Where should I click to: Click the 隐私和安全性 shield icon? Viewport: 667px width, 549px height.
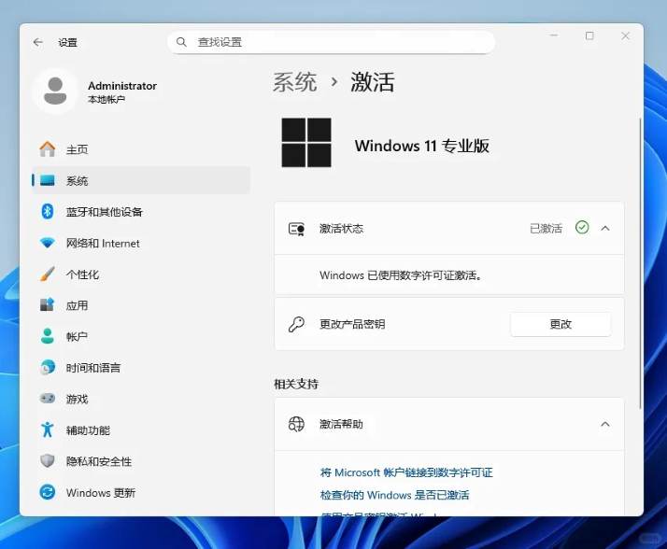click(48, 460)
